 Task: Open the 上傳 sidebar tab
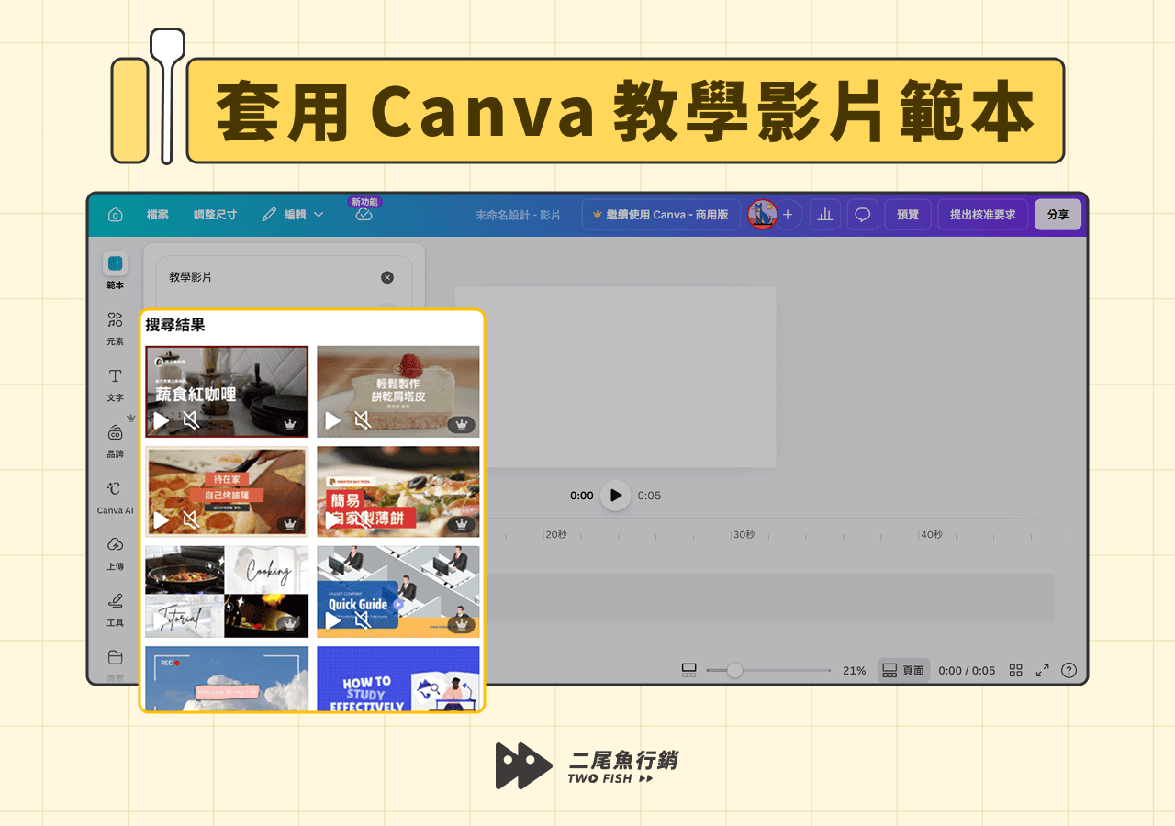115,553
